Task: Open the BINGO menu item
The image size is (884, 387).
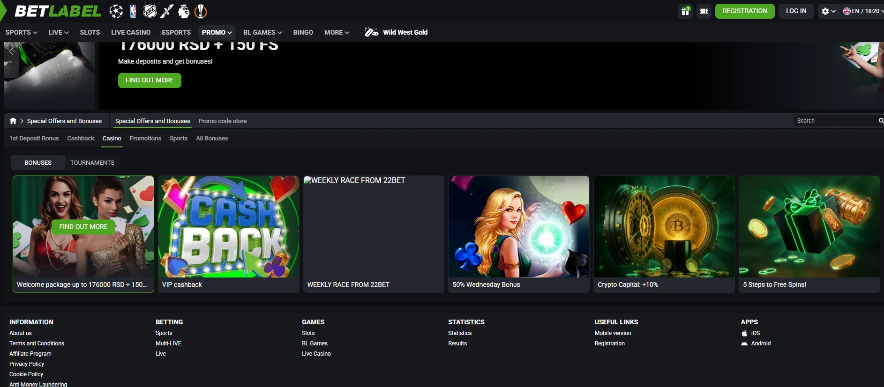Action: (x=303, y=32)
